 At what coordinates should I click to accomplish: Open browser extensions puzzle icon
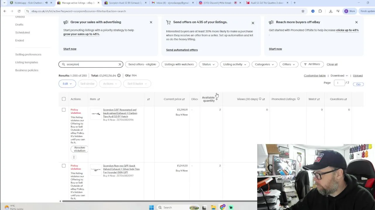click(320, 11)
